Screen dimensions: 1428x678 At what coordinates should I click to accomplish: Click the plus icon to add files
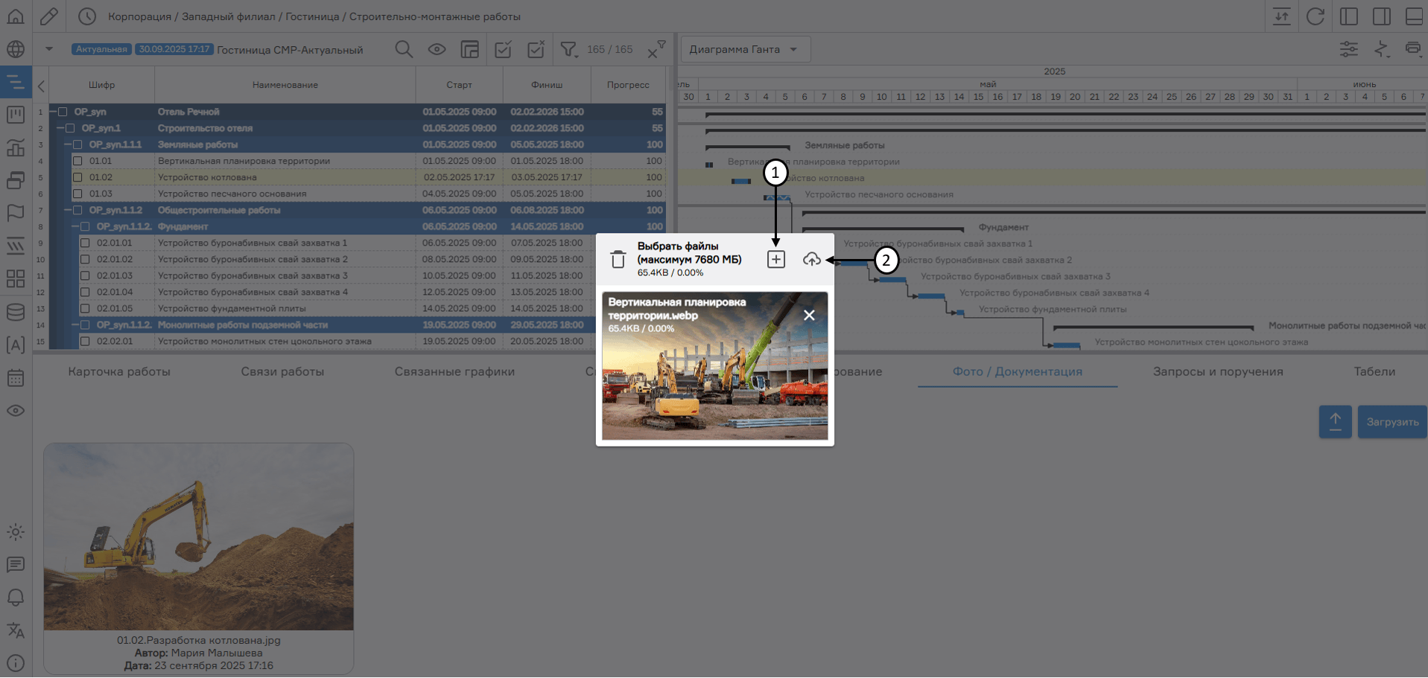pyautogui.click(x=775, y=259)
